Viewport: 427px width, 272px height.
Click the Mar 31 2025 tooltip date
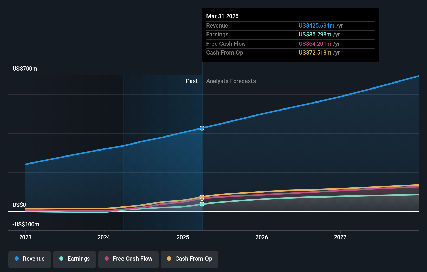[x=222, y=16]
